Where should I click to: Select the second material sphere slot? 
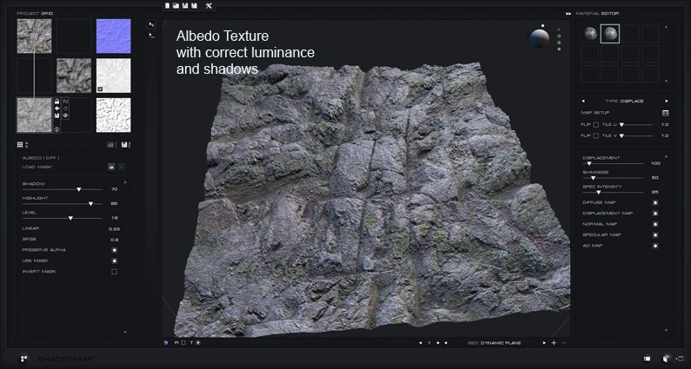610,34
